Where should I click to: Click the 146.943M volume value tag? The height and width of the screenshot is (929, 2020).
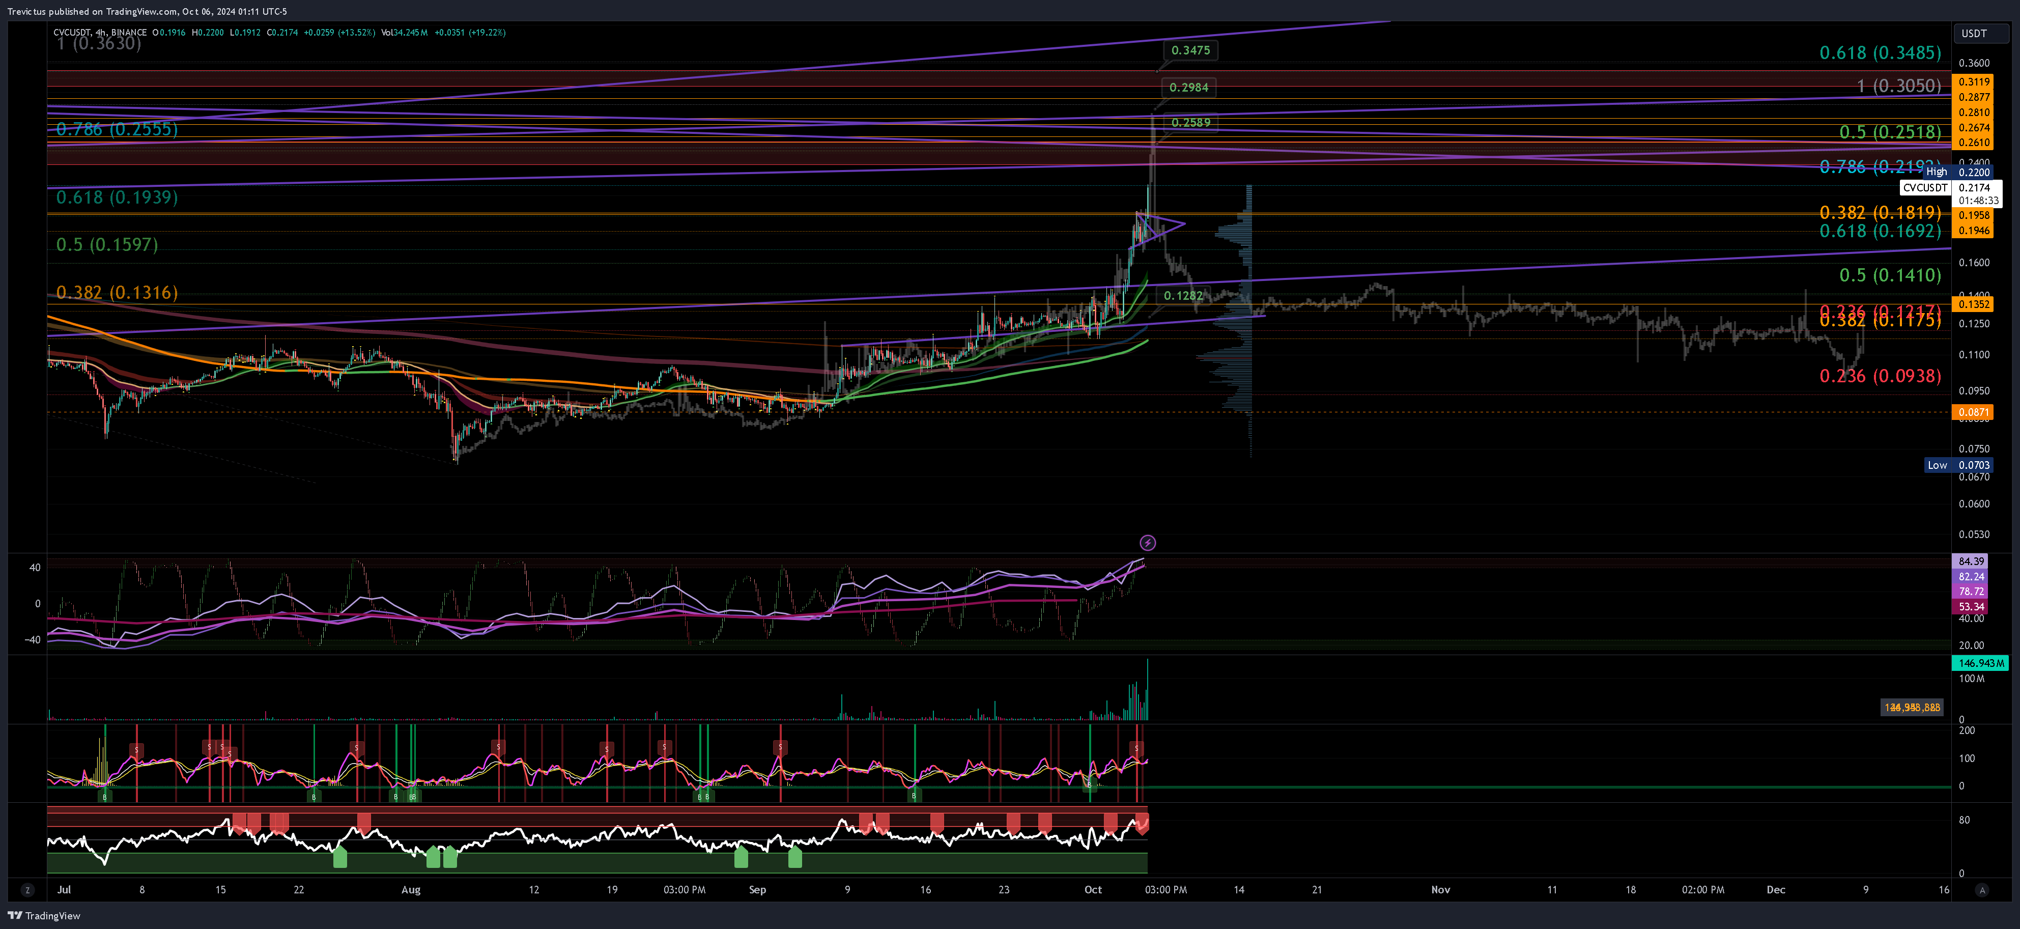point(1980,663)
